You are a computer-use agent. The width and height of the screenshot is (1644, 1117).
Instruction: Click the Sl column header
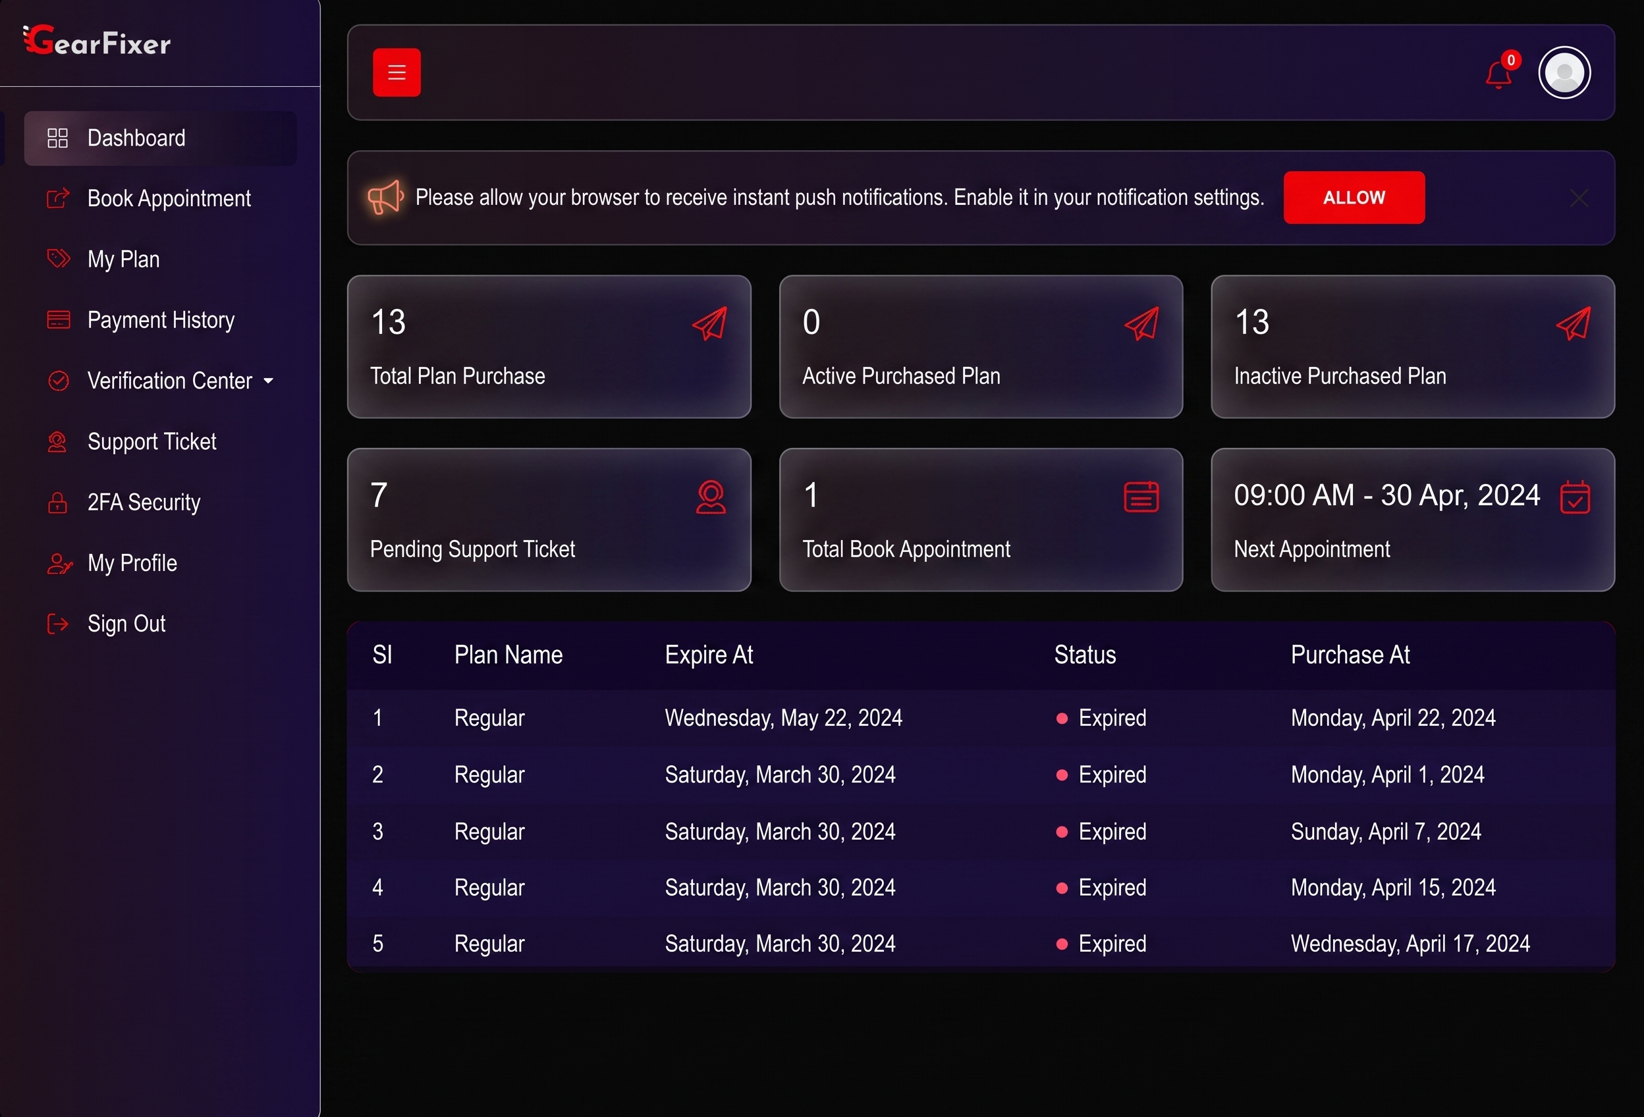[x=382, y=655]
